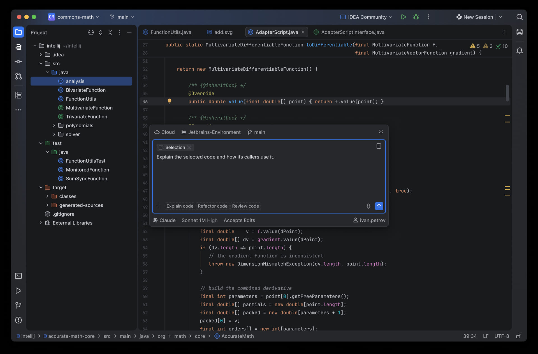Open the commons-math project dropdown
The width and height of the screenshot is (538, 354).
tap(74, 17)
